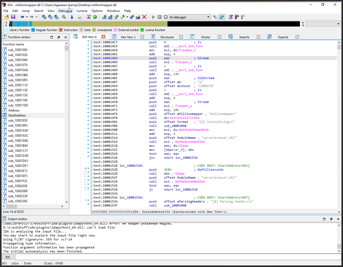Open the No debugger dropdown

tap(190, 17)
